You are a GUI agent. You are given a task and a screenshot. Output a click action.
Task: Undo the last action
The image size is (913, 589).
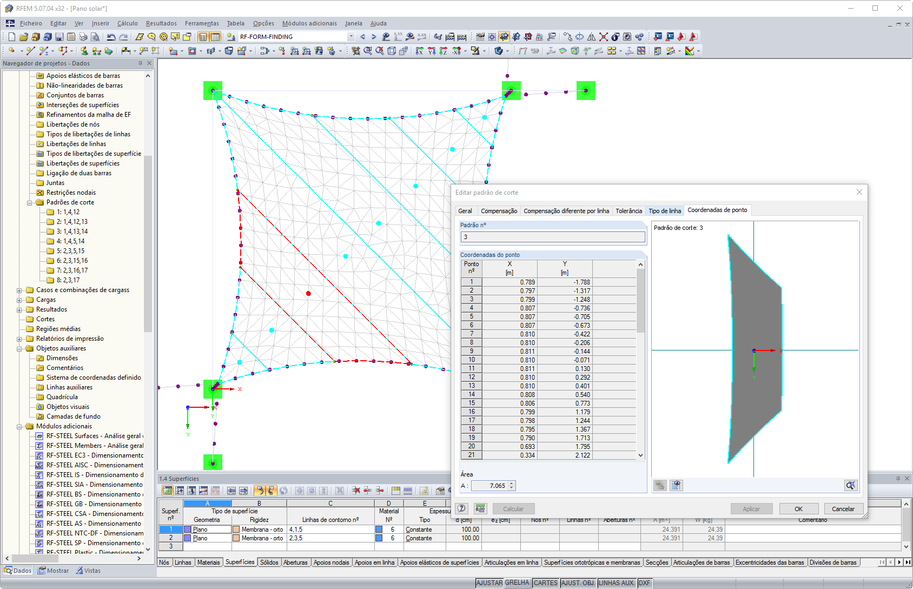click(111, 36)
